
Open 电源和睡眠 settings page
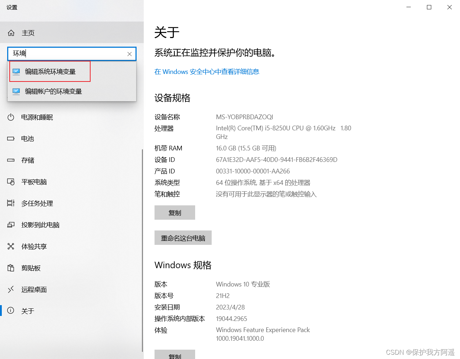71,117
